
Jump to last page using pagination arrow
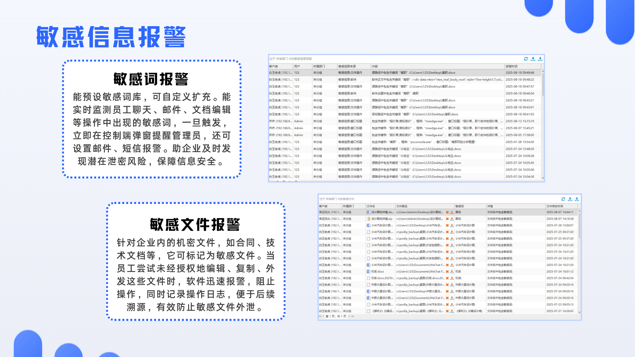coord(353,316)
